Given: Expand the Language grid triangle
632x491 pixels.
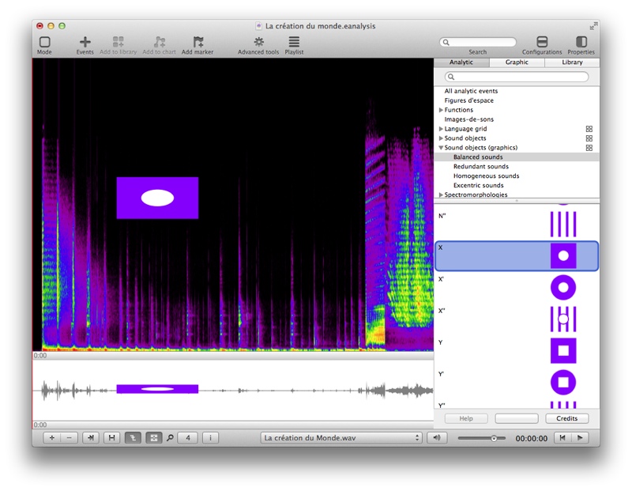Looking at the screenshot, I should pos(441,129).
